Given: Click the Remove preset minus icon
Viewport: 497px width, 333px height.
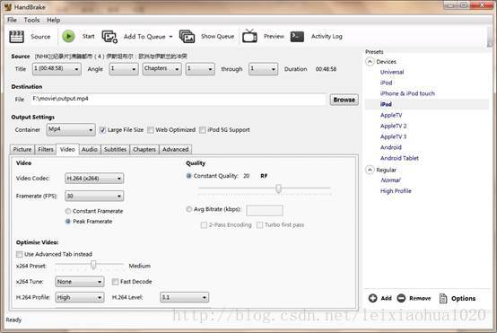Looking at the screenshot, I should tap(401, 298).
